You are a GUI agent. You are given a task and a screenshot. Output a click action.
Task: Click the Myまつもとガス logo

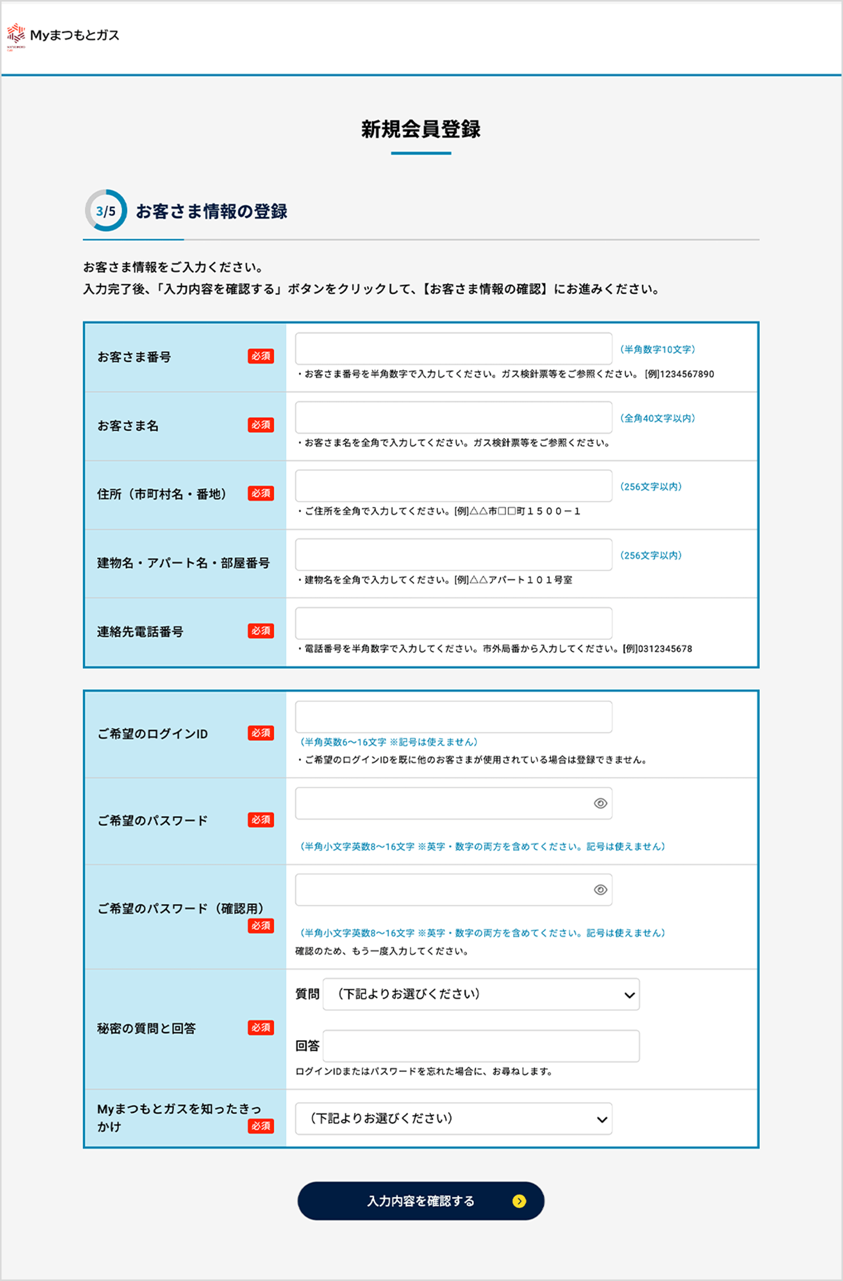pos(63,36)
